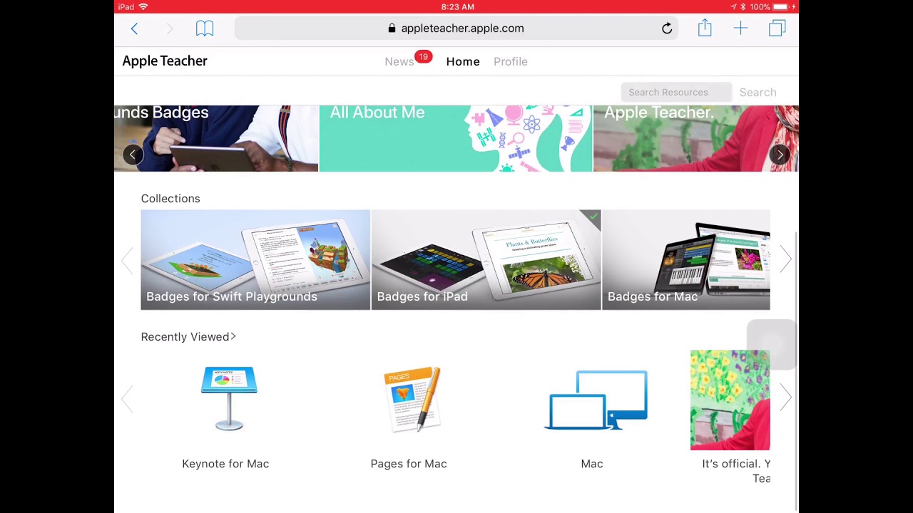Viewport: 913px width, 513px height.
Task: Show next Recently Viewed items arrow
Action: coord(785,398)
